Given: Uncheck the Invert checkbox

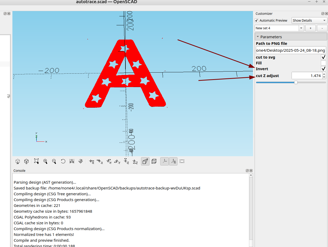Looking at the screenshot, I should point(324,69).
